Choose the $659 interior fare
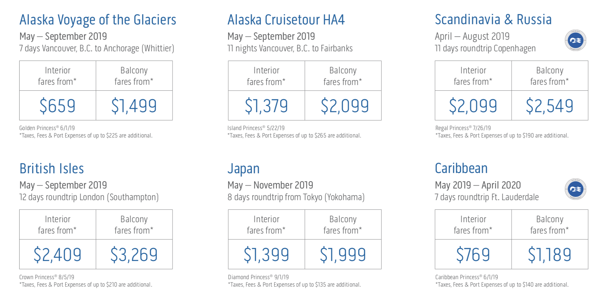Image resolution: width=608 pixels, height=303 pixels. pos(57,106)
